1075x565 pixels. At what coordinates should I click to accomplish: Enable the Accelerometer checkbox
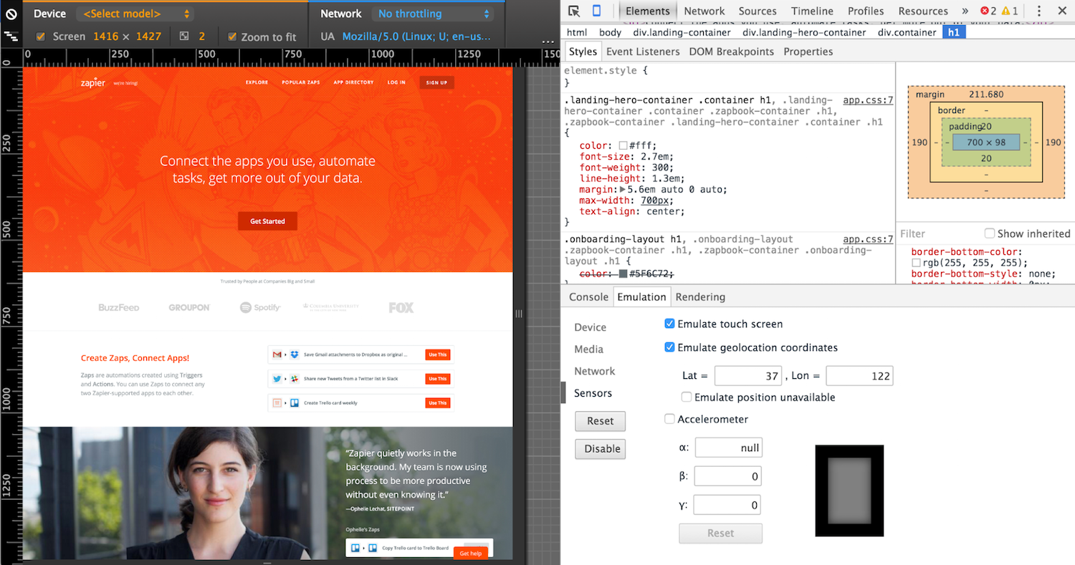669,419
